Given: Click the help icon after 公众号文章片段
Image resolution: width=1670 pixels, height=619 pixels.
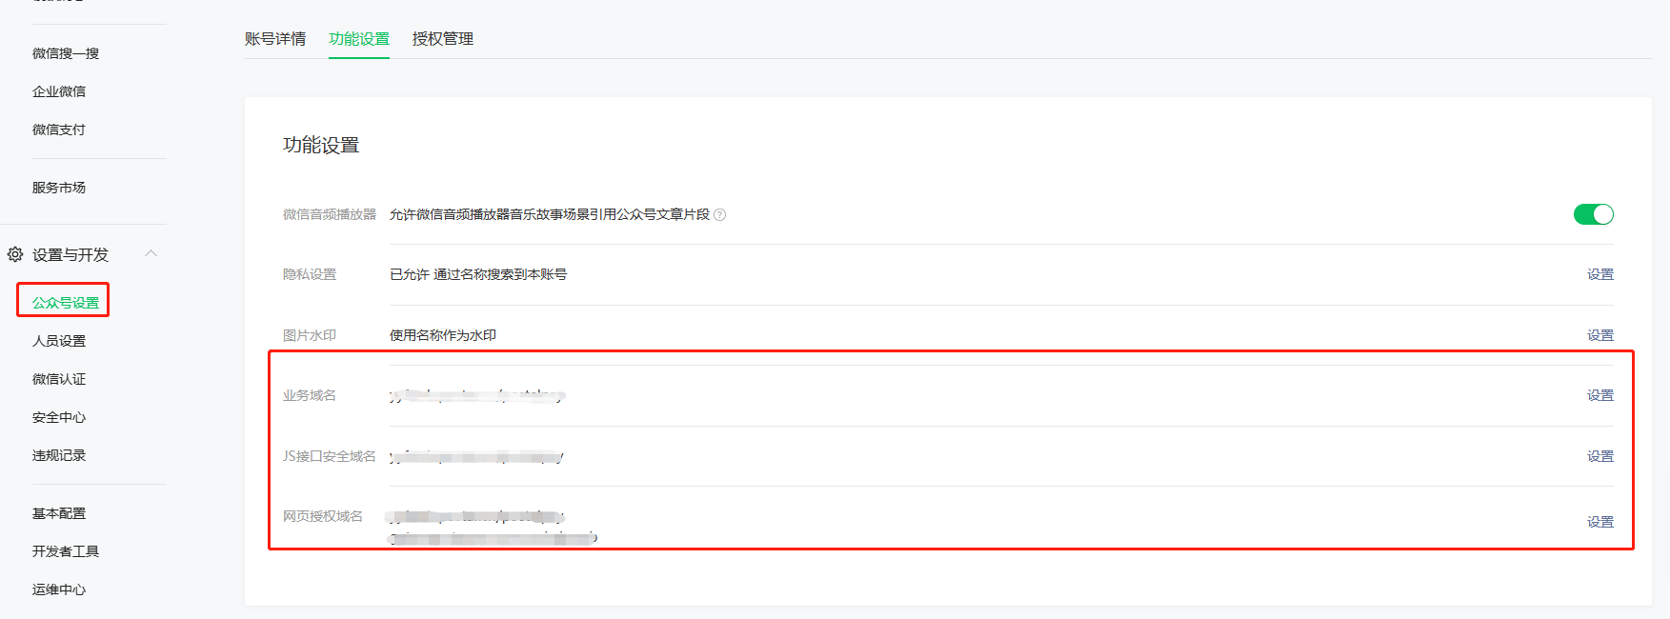Looking at the screenshot, I should coord(720,215).
